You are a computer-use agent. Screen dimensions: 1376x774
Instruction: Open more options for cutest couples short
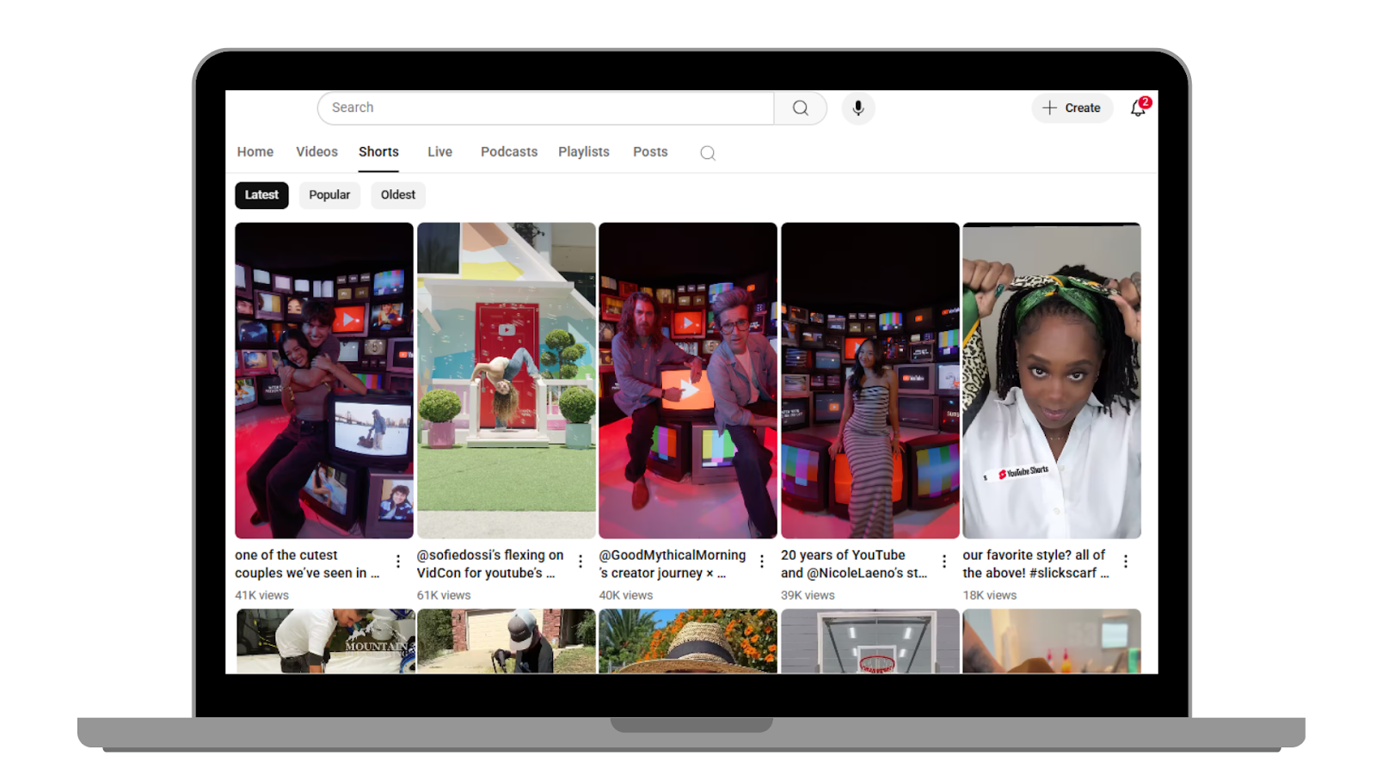tap(398, 562)
